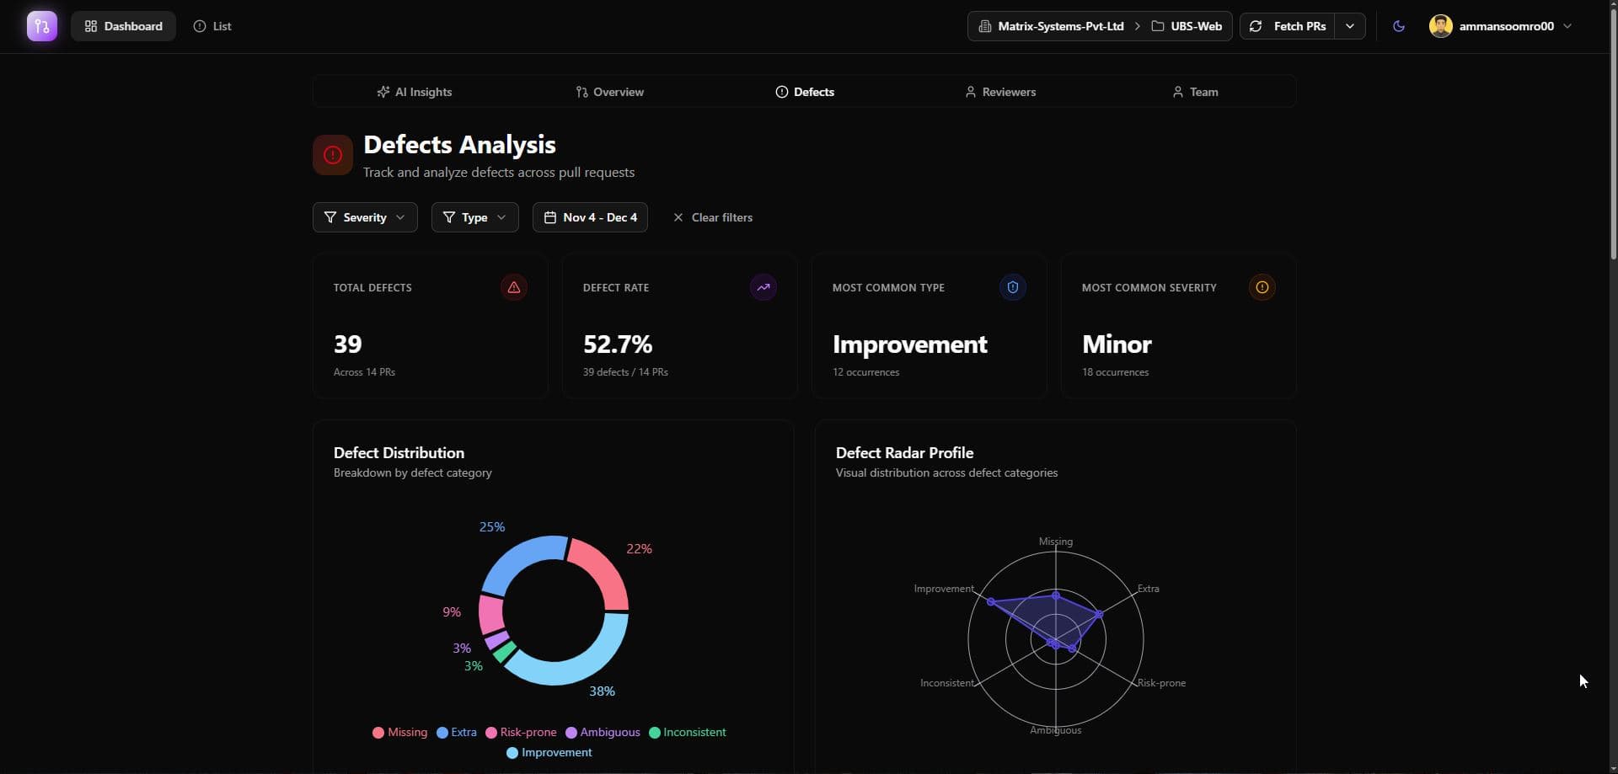1618x774 pixels.
Task: Click the Extra legend color dot
Action: point(442,733)
